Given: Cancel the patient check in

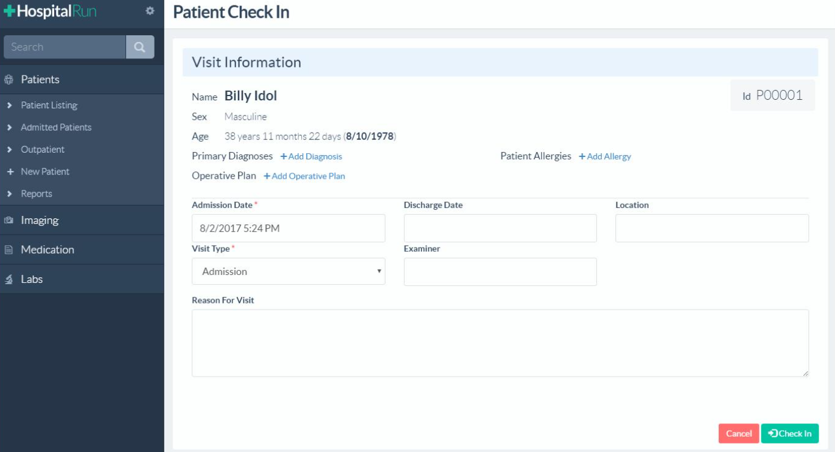Looking at the screenshot, I should [739, 433].
